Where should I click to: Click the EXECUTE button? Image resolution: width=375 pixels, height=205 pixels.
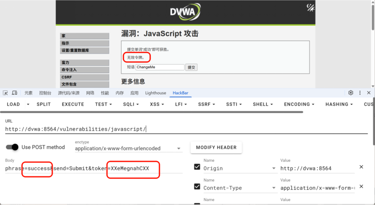(x=73, y=104)
